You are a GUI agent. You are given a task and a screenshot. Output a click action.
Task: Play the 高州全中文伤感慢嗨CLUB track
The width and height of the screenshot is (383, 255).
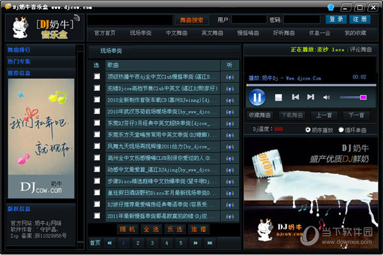pyautogui.click(x=230, y=159)
